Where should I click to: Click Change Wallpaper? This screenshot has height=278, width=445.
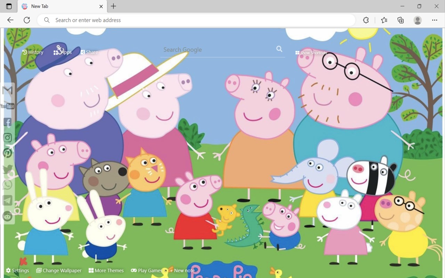[x=59, y=270]
